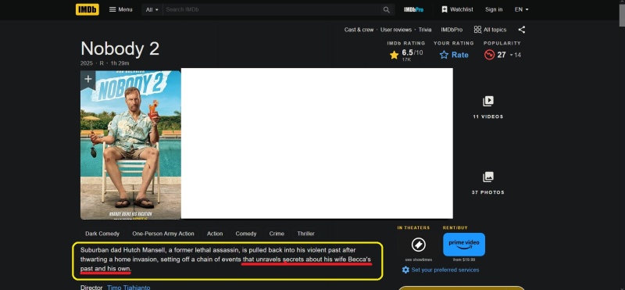Open the 37 Photos gallery
The height and width of the screenshot is (290, 625).
[x=487, y=183]
